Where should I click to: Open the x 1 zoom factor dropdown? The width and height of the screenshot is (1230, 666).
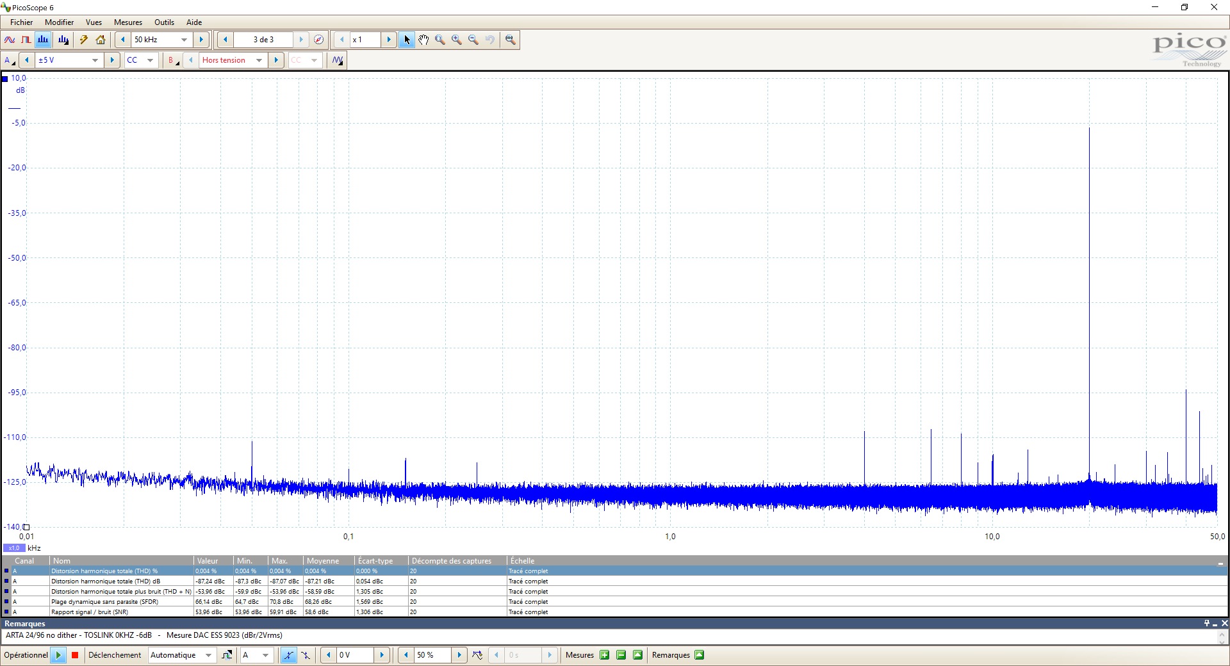point(365,40)
